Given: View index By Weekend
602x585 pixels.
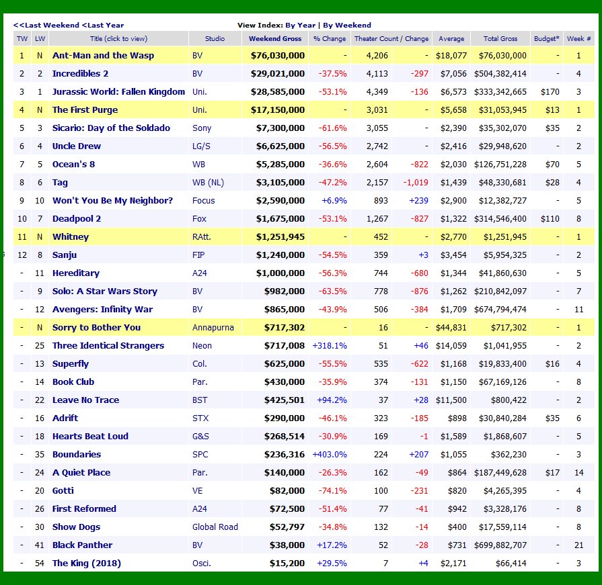Looking at the screenshot, I should point(346,26).
